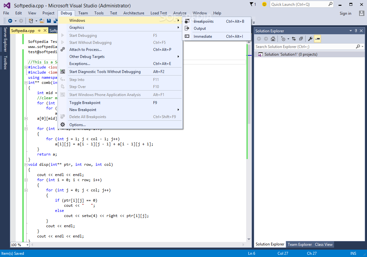Click the account avatar icon near Sign in
Screen dimensions: 367x257
click(x=361, y=13)
